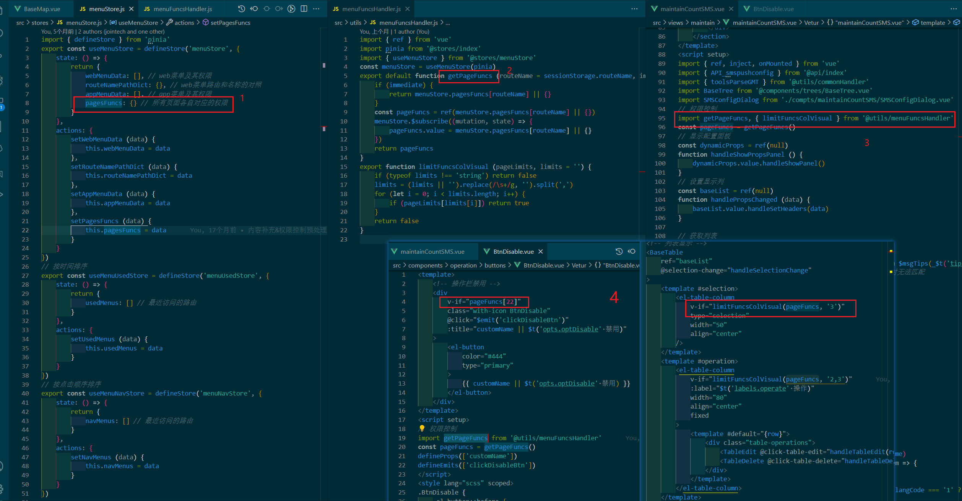Click Vue file icon on maintainCountSMS.vue top tab

[655, 9]
